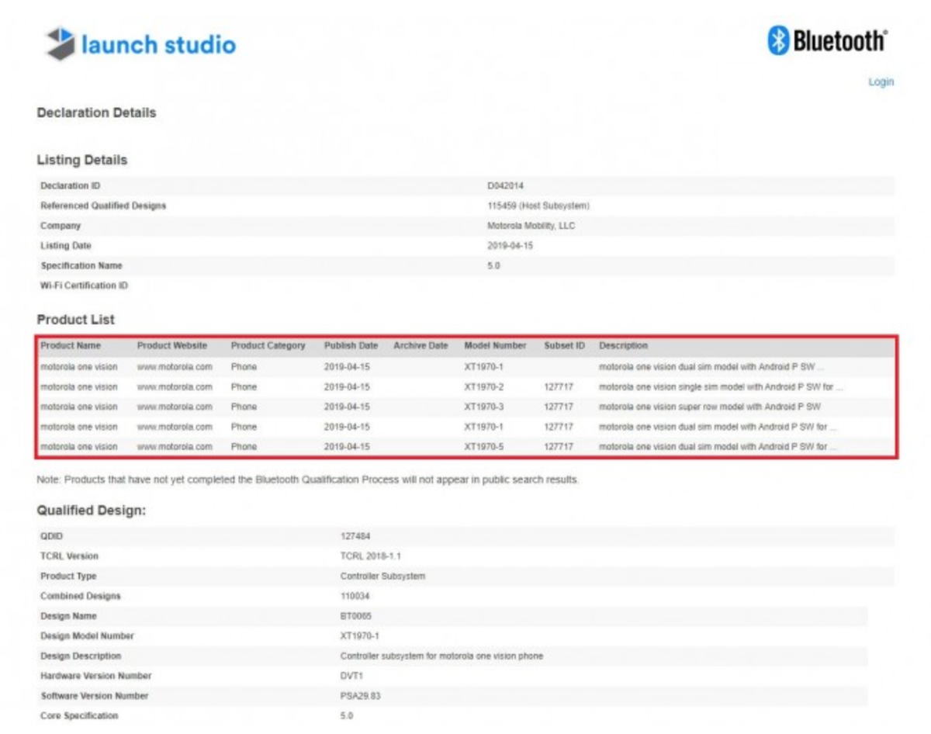Click Combined Designs value 110034
Screen dimensions: 931x734
(x=354, y=597)
